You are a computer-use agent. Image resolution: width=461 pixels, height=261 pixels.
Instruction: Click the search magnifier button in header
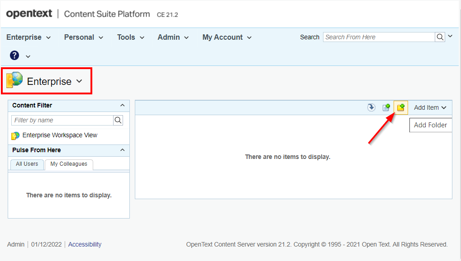coord(440,37)
